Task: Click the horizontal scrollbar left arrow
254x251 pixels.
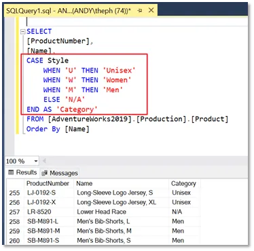Action: pos(44,161)
